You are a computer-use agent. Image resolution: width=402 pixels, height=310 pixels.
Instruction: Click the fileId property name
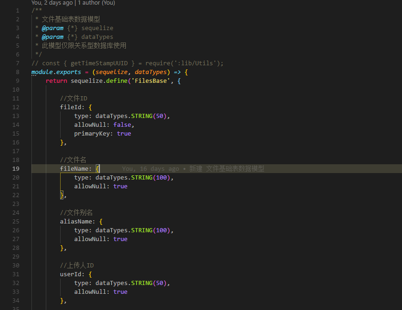pos(69,107)
